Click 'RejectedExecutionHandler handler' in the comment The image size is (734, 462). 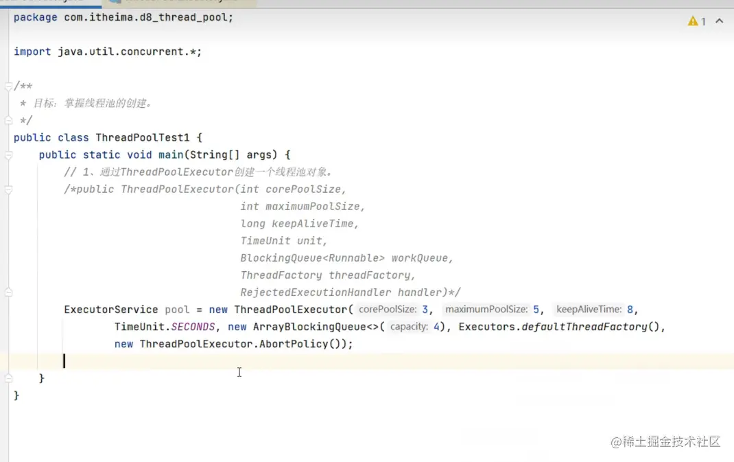[341, 292]
